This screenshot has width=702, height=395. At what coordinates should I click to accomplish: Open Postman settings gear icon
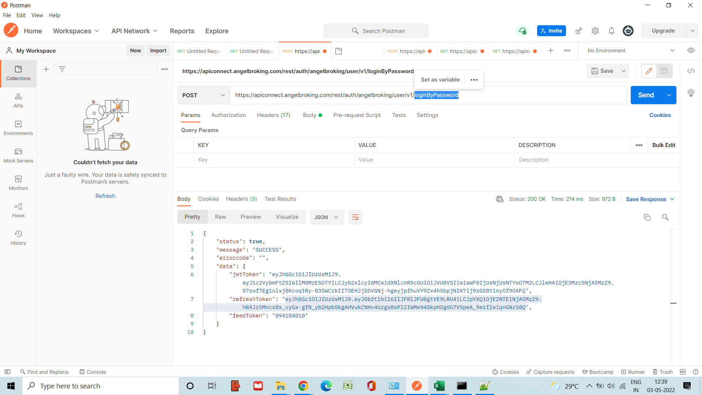coord(595,31)
